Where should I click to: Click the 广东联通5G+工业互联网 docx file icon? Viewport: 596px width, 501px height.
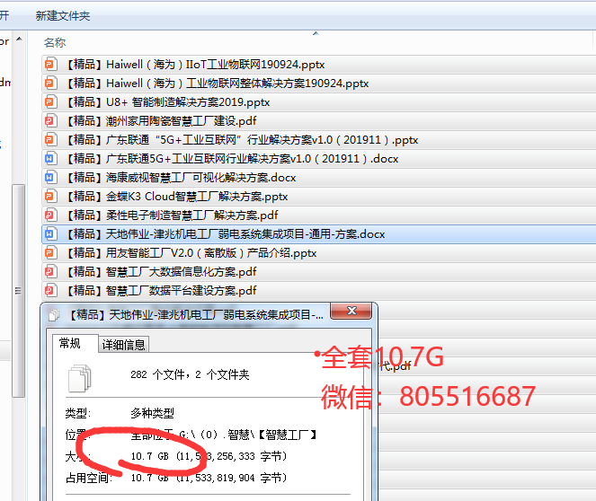tap(50, 159)
